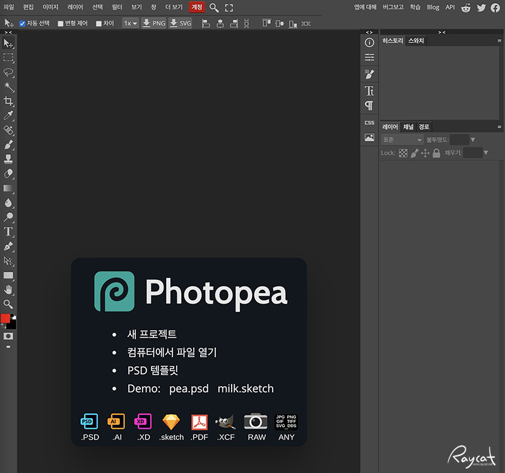This screenshot has width=505, height=473.
Task: Click the search magnifier in menu bar
Action: pyautogui.click(x=214, y=8)
